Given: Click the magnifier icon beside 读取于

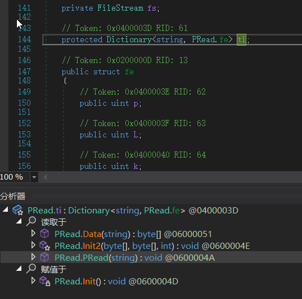Looking at the screenshot, I should [31, 221].
